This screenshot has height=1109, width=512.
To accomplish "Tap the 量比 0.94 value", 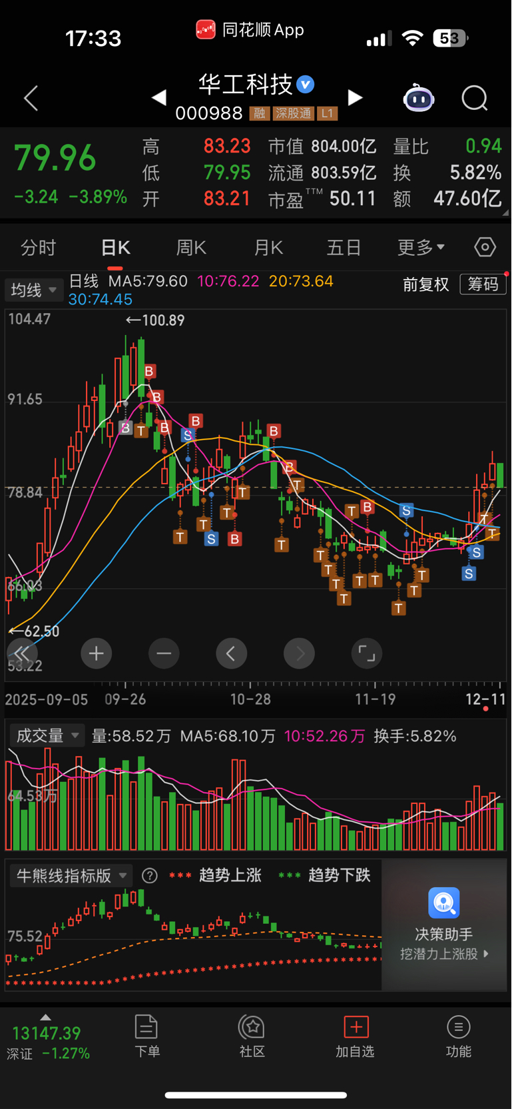I will [447, 147].
